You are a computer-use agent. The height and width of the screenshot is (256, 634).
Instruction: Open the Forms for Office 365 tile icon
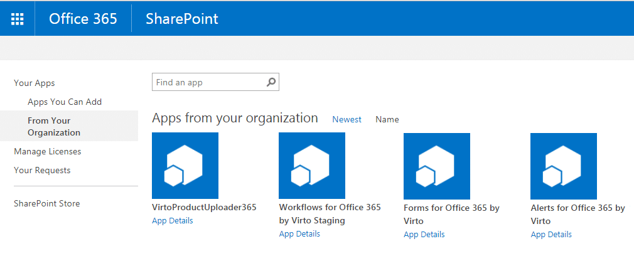pyautogui.click(x=437, y=166)
